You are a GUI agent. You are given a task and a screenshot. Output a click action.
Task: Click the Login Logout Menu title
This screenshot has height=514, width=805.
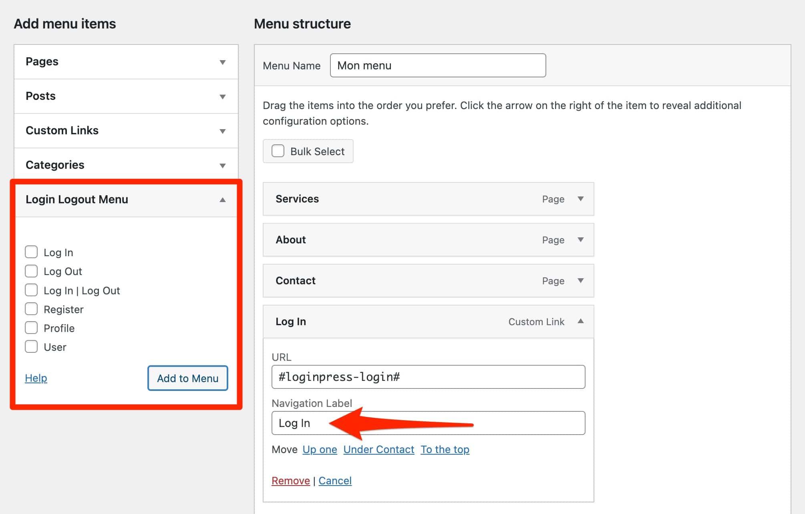pos(77,199)
